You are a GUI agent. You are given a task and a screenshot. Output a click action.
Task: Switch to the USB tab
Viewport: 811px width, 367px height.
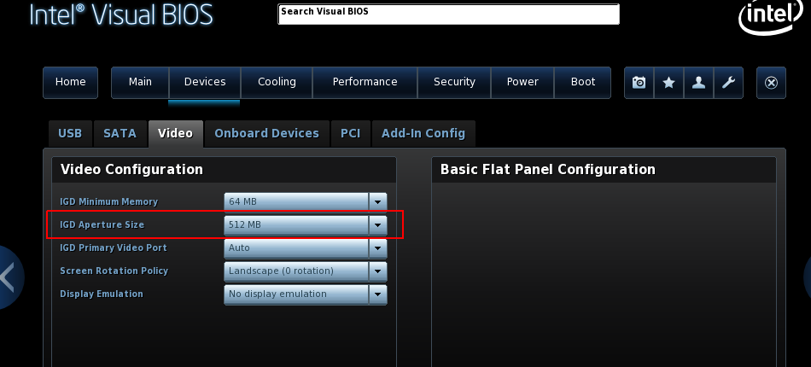pos(70,133)
